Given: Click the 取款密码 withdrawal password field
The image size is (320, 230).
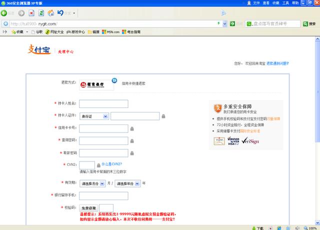Looking at the screenshot, I should click(x=103, y=153).
